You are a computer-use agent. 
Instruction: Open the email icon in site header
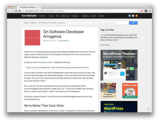tap(133, 16)
